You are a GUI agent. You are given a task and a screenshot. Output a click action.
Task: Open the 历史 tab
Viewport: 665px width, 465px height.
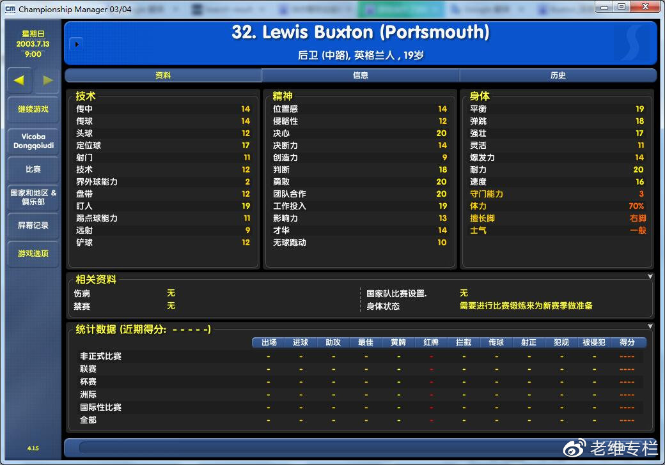coord(558,75)
